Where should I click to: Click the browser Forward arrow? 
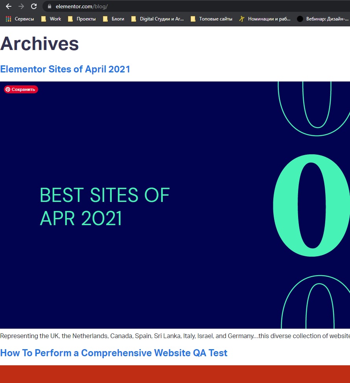[x=21, y=6]
